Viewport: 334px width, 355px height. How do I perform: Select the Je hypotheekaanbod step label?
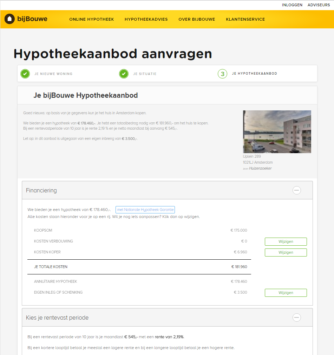tap(254, 74)
